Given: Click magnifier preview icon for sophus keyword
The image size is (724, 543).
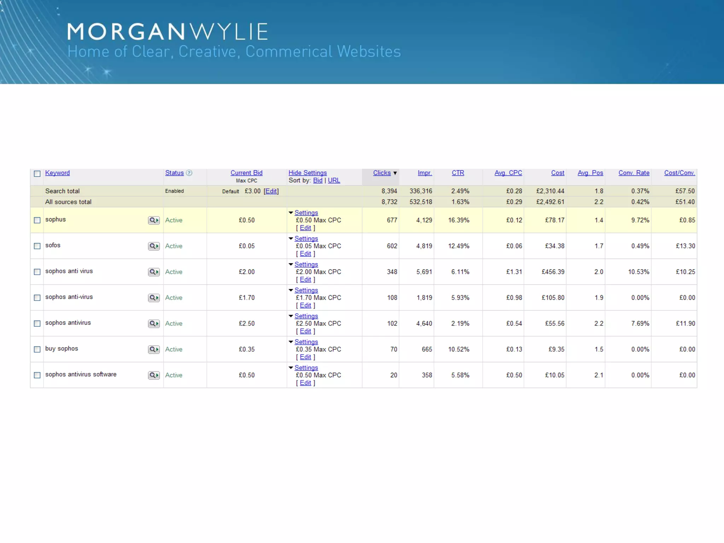Looking at the screenshot, I should pyautogui.click(x=154, y=220).
